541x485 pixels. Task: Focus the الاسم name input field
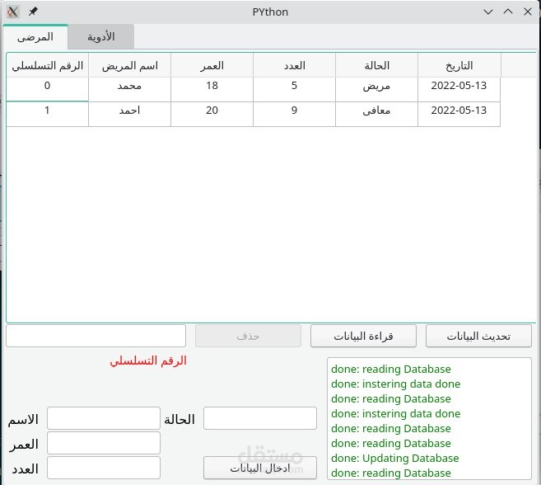pyautogui.click(x=104, y=418)
